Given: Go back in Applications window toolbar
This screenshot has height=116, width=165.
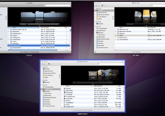Looking at the screenshot, I should (43, 64).
